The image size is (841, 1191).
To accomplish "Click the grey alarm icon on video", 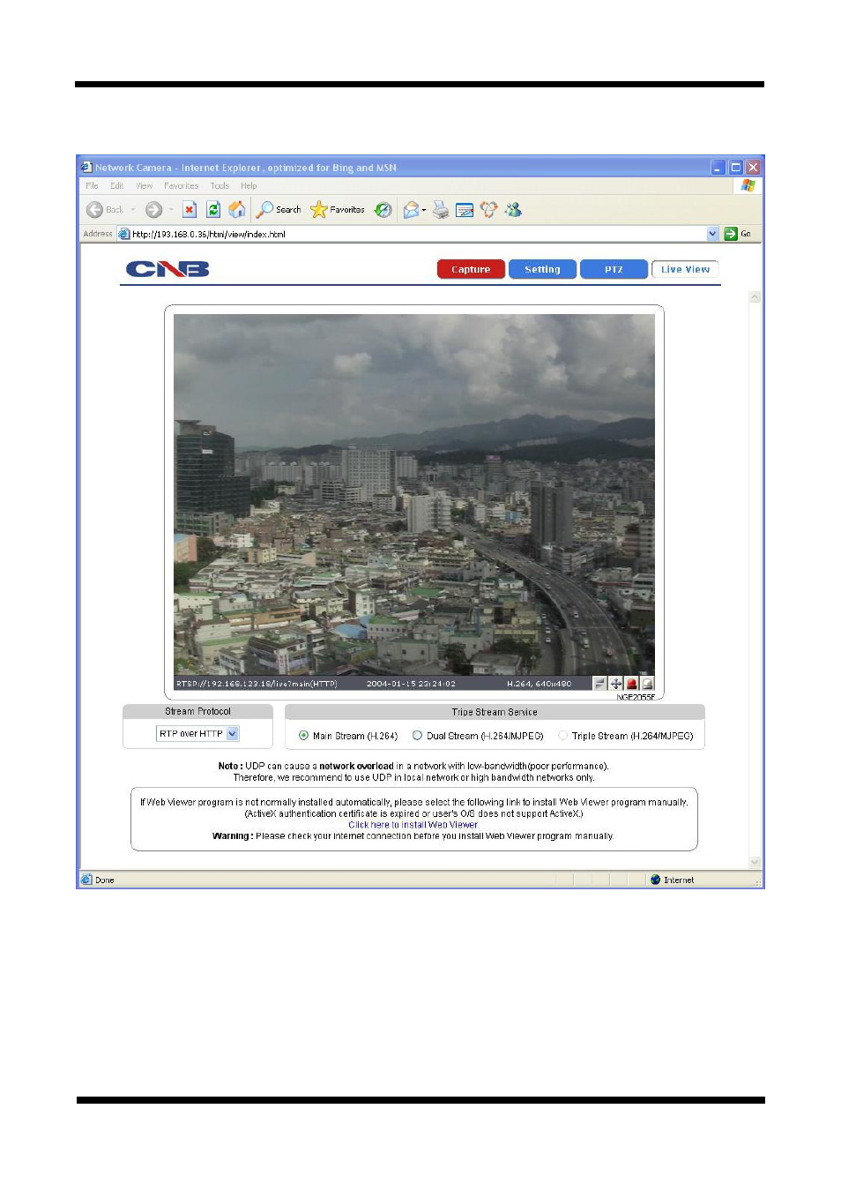I will coord(647,683).
